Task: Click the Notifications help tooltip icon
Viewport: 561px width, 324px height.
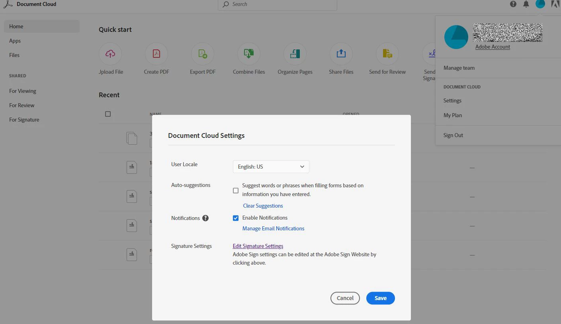Action: [x=205, y=218]
